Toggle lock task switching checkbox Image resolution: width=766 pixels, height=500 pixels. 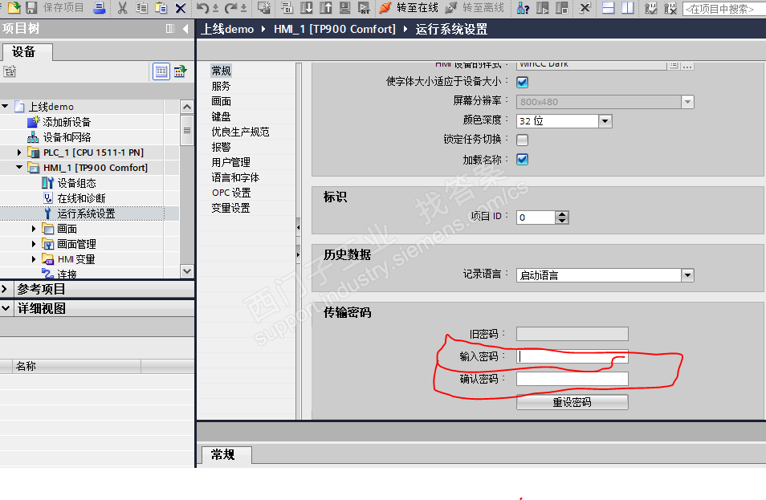click(522, 140)
